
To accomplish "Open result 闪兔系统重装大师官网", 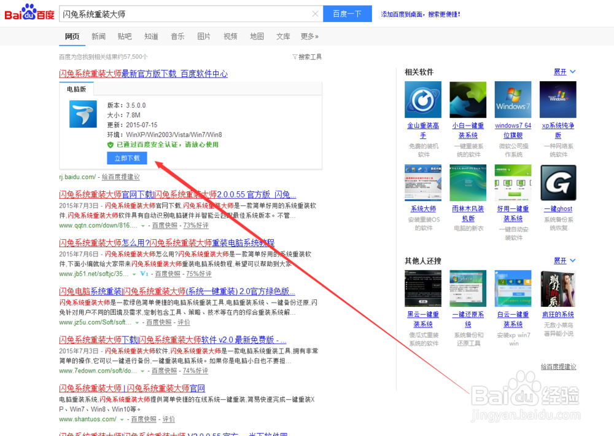I will click(132, 388).
